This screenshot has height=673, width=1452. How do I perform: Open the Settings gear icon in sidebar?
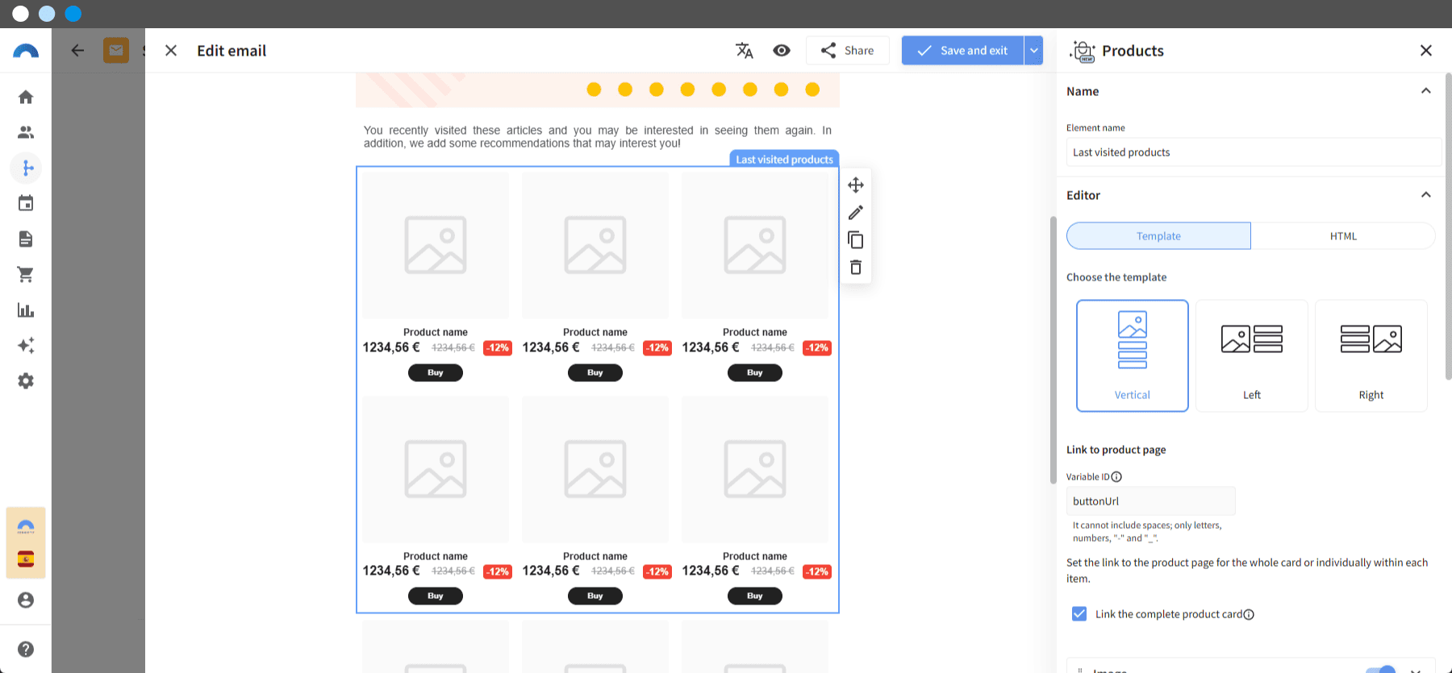click(26, 380)
